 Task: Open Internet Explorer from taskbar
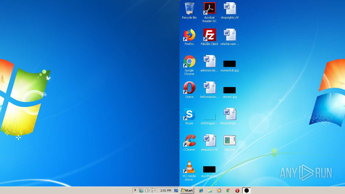pos(201,190)
